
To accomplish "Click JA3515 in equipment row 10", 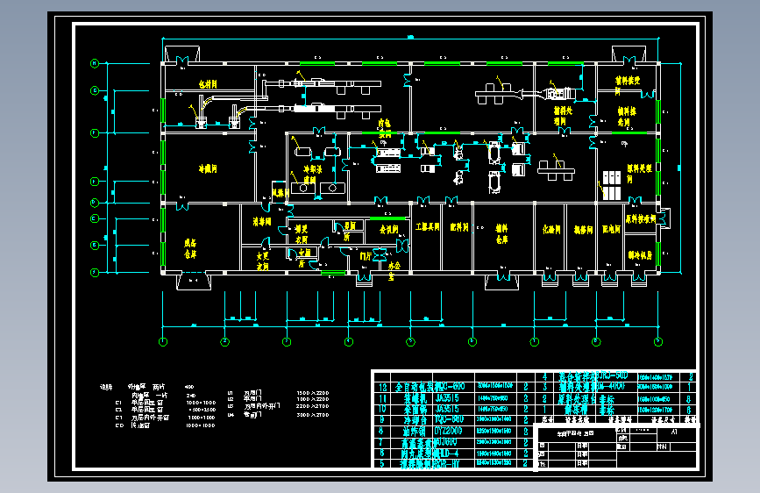I will click(446, 409).
